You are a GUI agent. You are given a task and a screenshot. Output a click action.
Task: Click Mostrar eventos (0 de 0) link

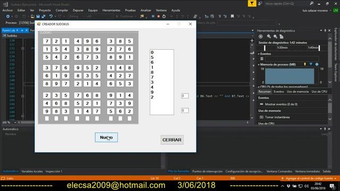[x=281, y=104]
